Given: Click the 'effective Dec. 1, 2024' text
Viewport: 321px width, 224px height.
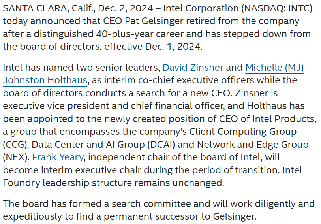Looking at the screenshot, I should tap(153, 47).
